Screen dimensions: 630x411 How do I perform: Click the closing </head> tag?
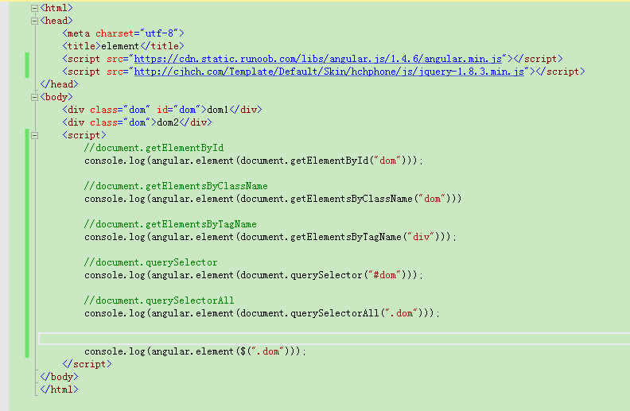pyautogui.click(x=59, y=84)
